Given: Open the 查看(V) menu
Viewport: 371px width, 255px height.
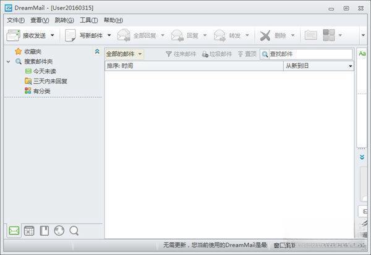Looking at the screenshot, I should click(40, 20).
